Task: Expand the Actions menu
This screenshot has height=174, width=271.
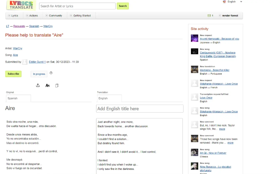Action: pyautogui.click(x=32, y=16)
